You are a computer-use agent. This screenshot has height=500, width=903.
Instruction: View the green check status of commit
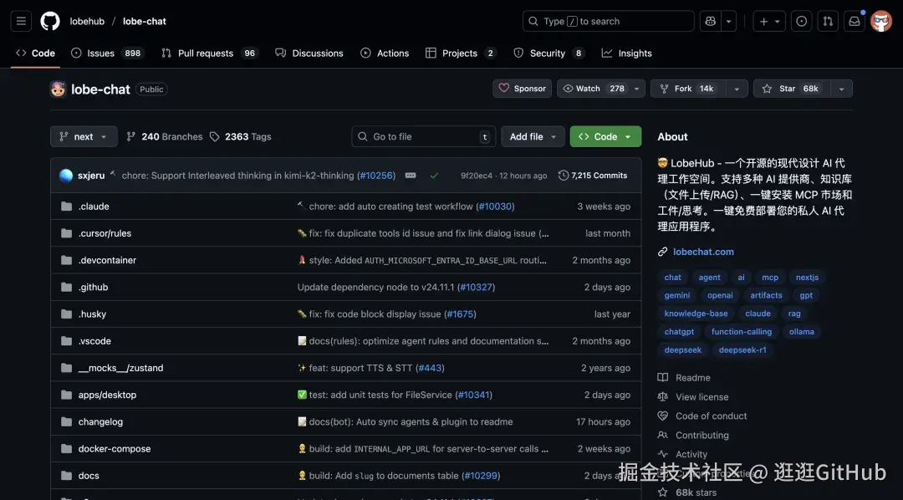(434, 176)
